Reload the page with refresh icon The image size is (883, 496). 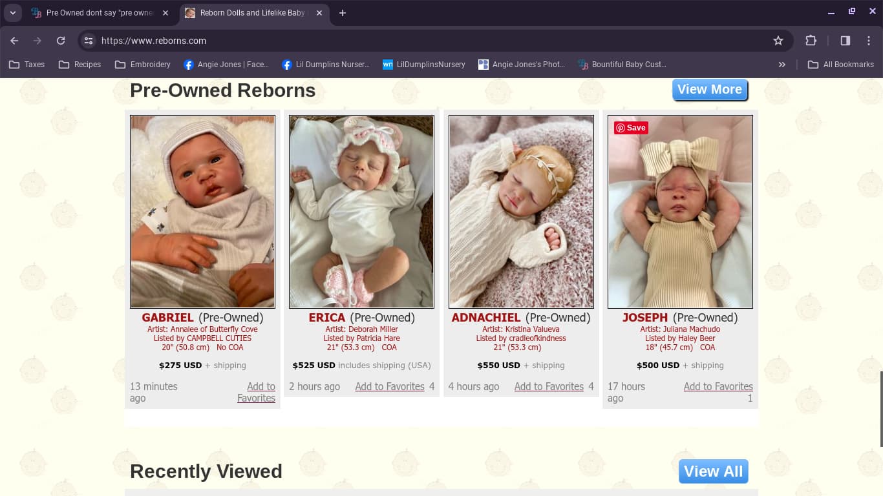coord(61,41)
